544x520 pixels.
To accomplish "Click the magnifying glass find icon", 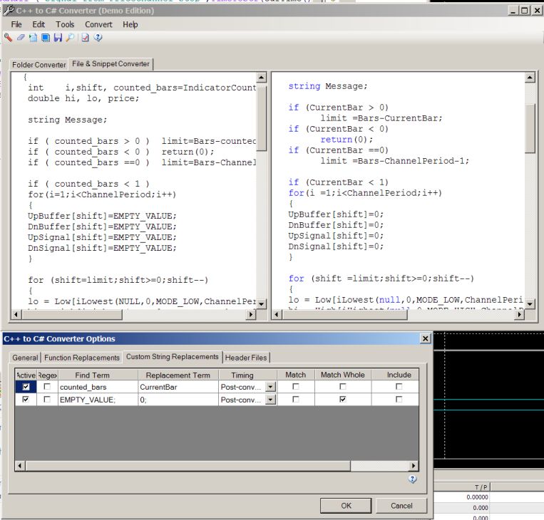I will click(70, 38).
